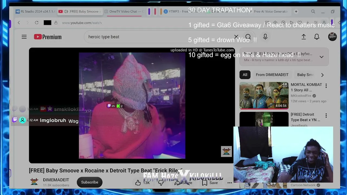Open the MORTAL KOMBAT 1 Story video title
Image resolution: width=347 pixels, height=195 pixels.
tap(306, 87)
